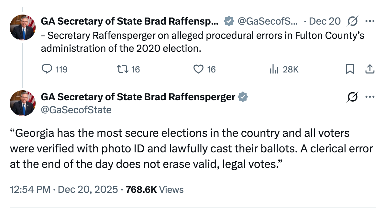Open the 12:54 PM · Dec 20, 2025 timestamp

click(x=64, y=189)
